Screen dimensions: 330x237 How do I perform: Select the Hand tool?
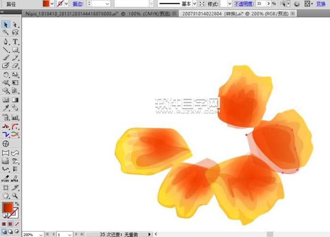pos(6,195)
